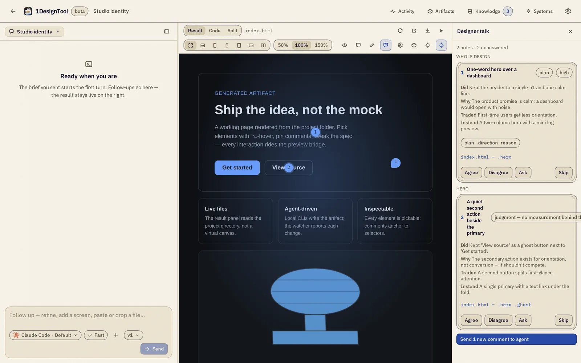Select the fit-to-frame viewport mode
Image resolution: width=581 pixels, height=363 pixels.
pos(191,45)
